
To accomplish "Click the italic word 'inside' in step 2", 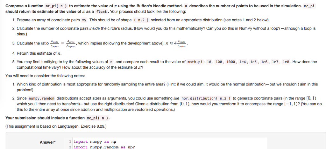I will pos(95,29).
